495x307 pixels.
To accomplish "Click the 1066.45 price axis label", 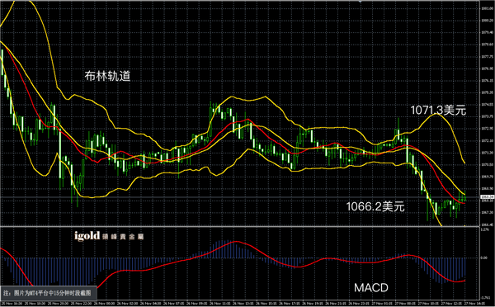I will [x=488, y=224].
